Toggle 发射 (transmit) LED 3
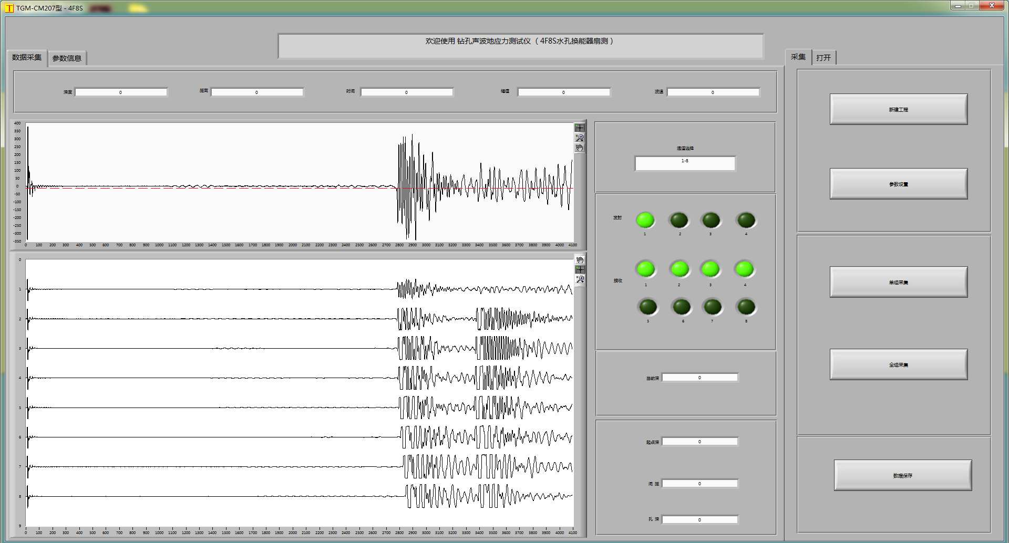The image size is (1009, 543). 711,220
